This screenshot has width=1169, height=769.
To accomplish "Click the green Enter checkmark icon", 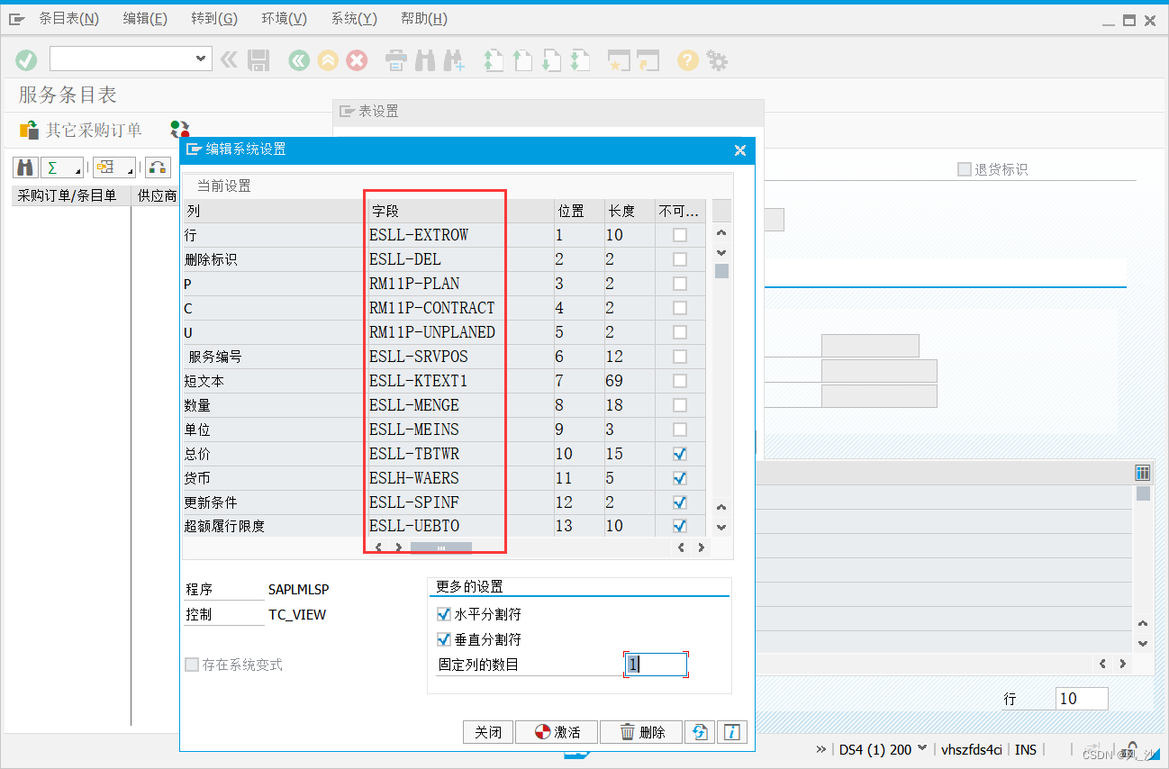I will click(26, 60).
